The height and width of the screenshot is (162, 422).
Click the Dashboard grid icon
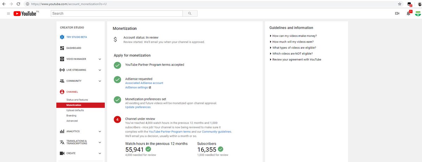pyautogui.click(x=62, y=48)
